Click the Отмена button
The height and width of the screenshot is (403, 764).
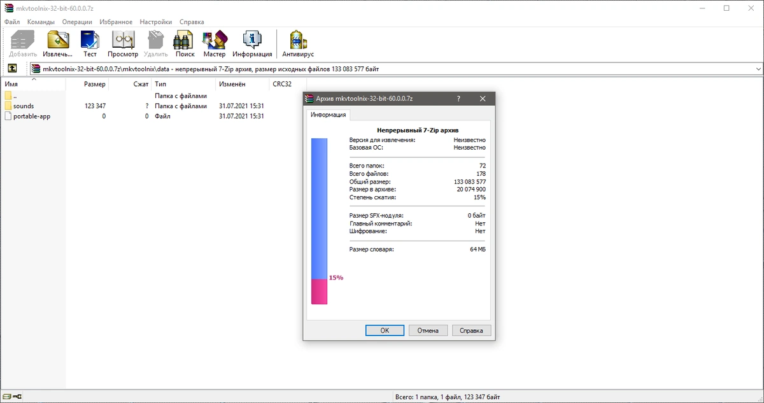point(428,330)
